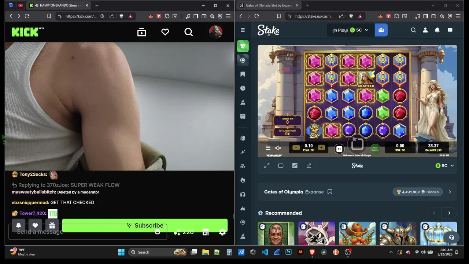Viewport: 469px width, 264px height.
Task: Click the stake.us address bar
Action: 314,16
